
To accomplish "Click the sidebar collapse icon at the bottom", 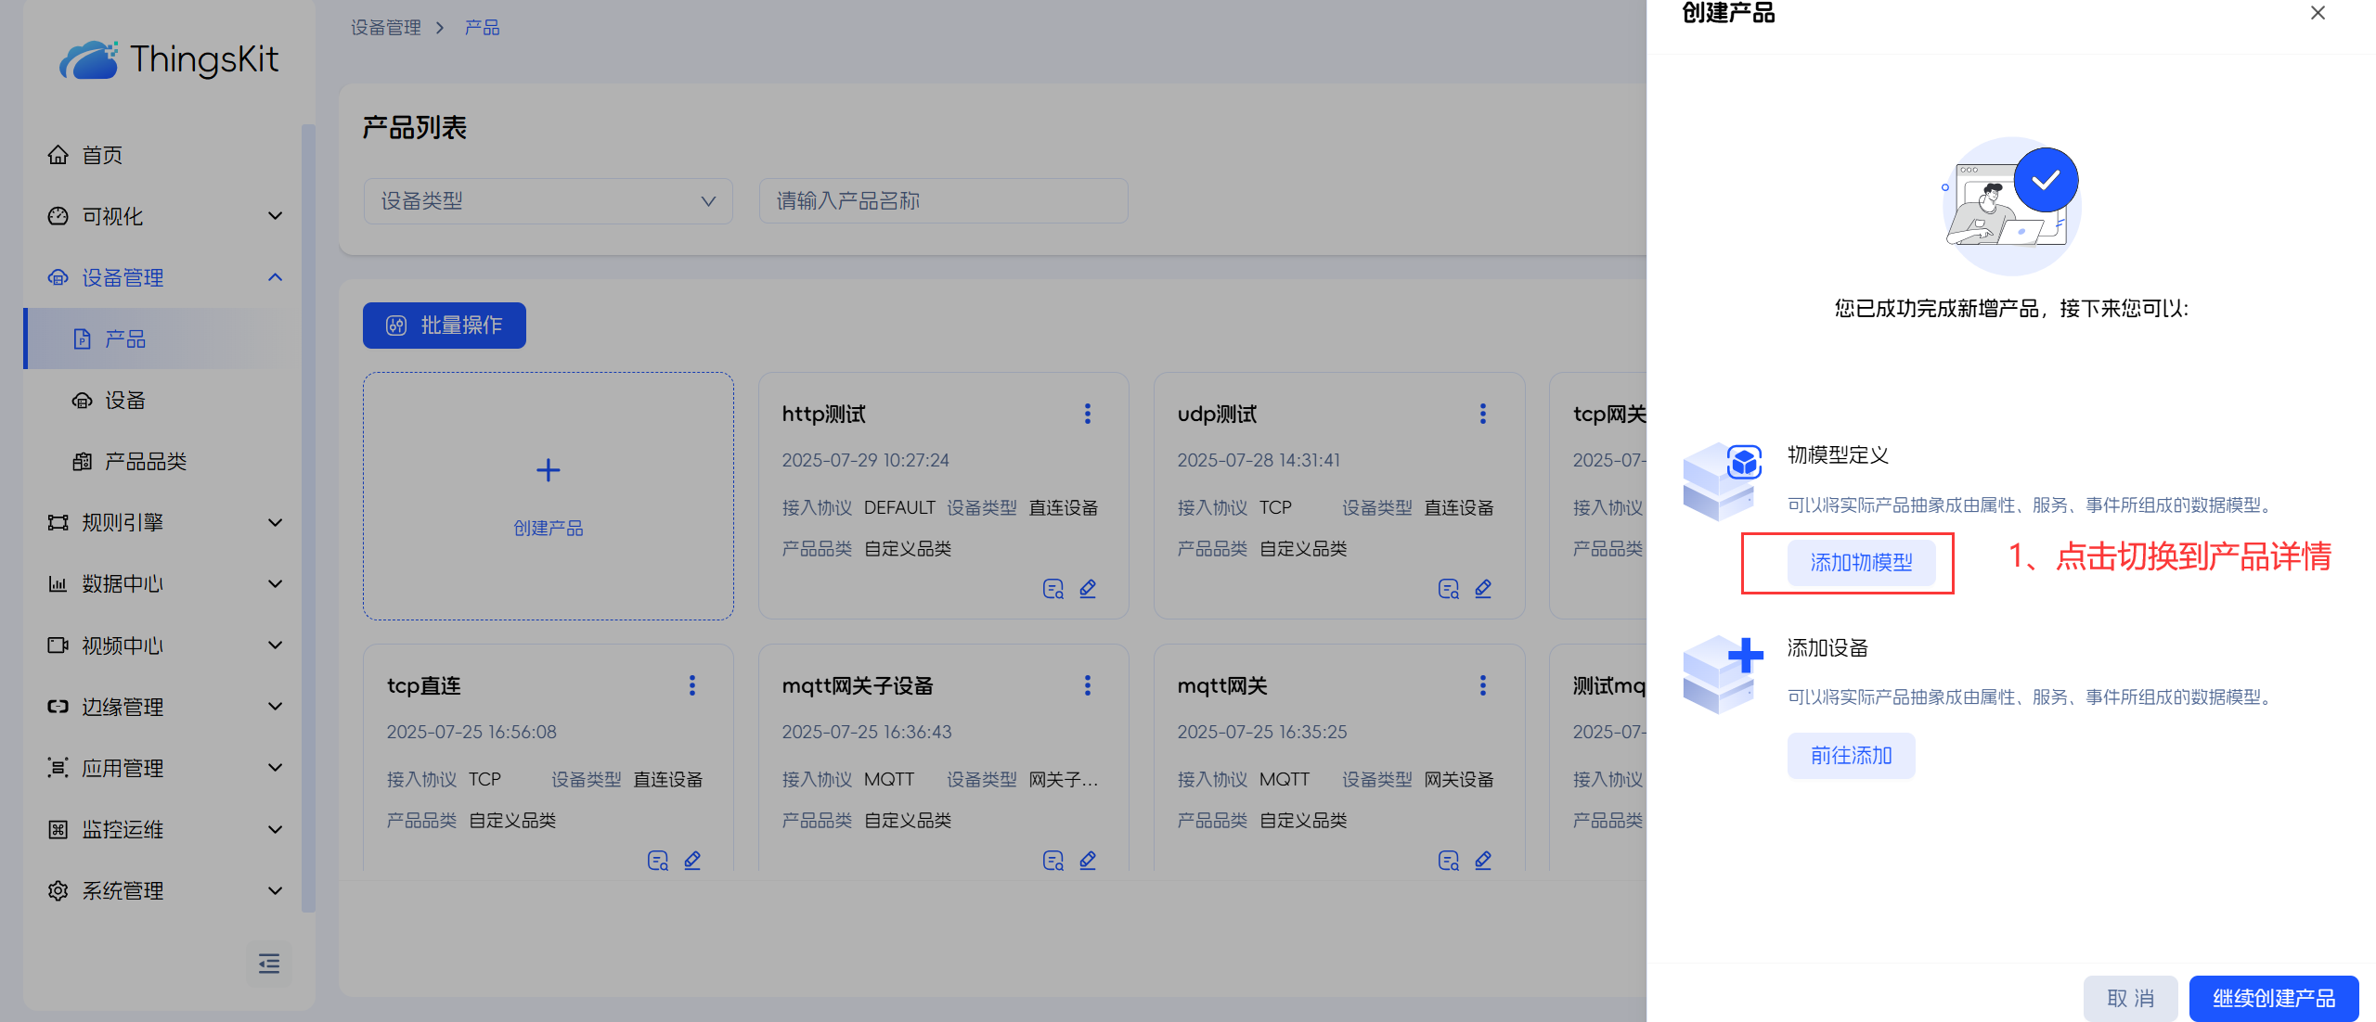I will tap(269, 964).
